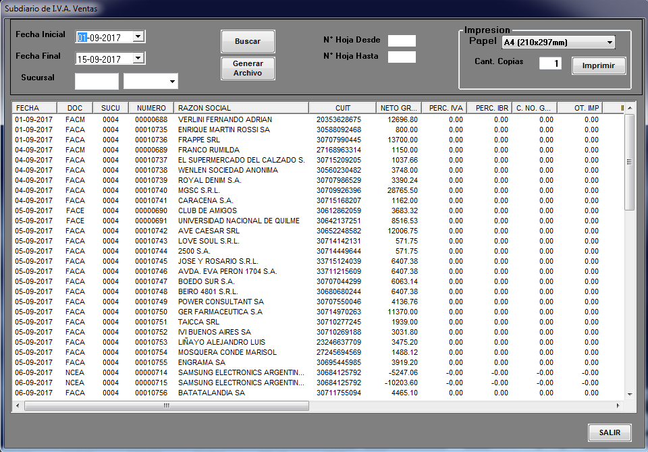The height and width of the screenshot is (452, 648).
Task: Select the AVE CAESAR SRL row
Action: (x=318, y=231)
